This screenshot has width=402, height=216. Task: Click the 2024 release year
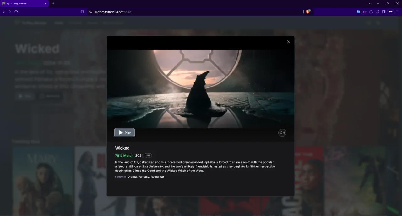click(139, 155)
